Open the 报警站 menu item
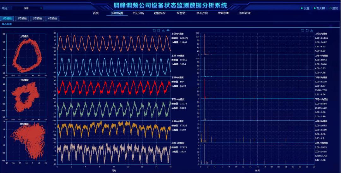Screen dimensions: 341x173 [x=181, y=13]
